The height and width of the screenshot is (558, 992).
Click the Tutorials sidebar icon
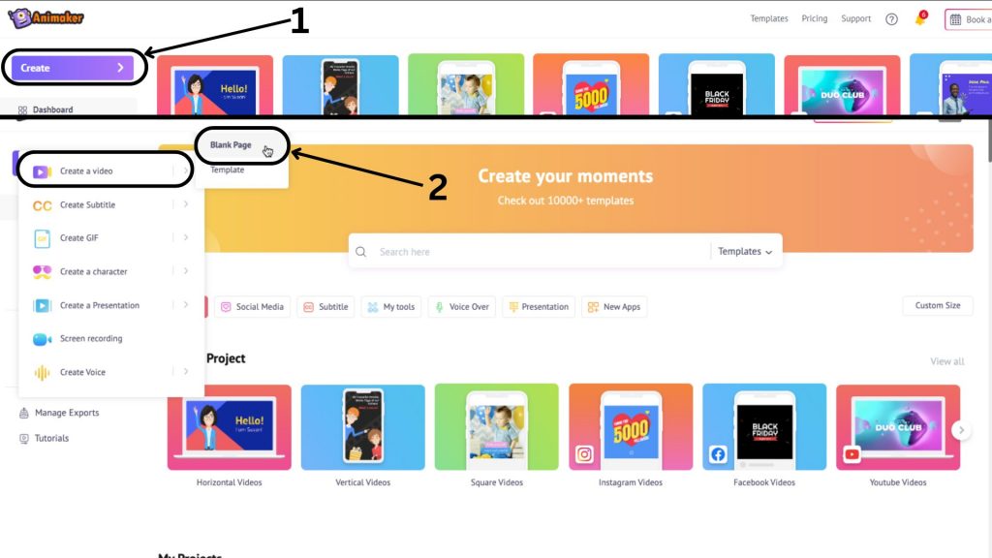click(x=24, y=438)
